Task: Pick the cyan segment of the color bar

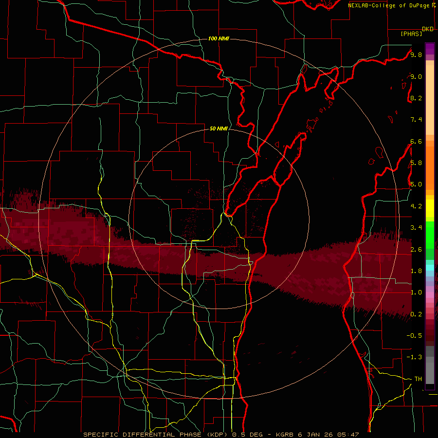Action: (430, 268)
